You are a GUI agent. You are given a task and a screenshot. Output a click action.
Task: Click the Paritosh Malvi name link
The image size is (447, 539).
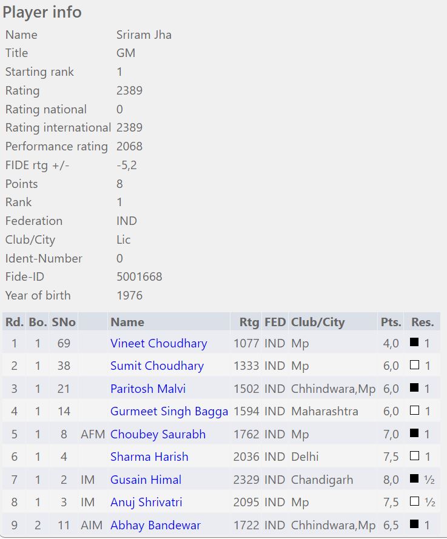(x=148, y=389)
